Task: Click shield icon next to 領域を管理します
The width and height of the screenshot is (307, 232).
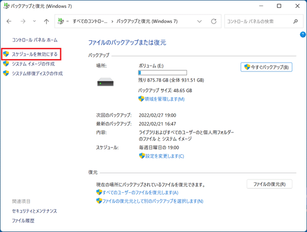Action: (141, 98)
